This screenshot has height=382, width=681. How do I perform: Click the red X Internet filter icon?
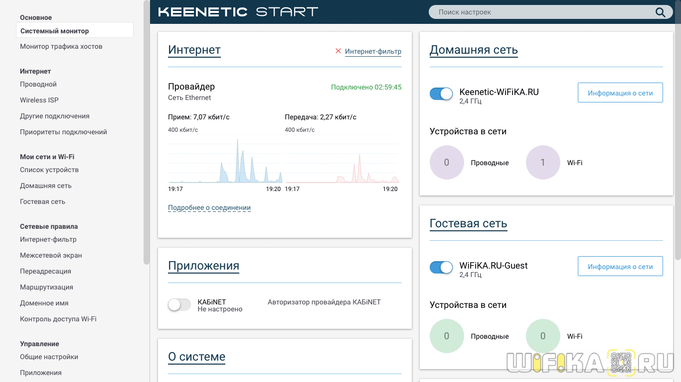(338, 51)
